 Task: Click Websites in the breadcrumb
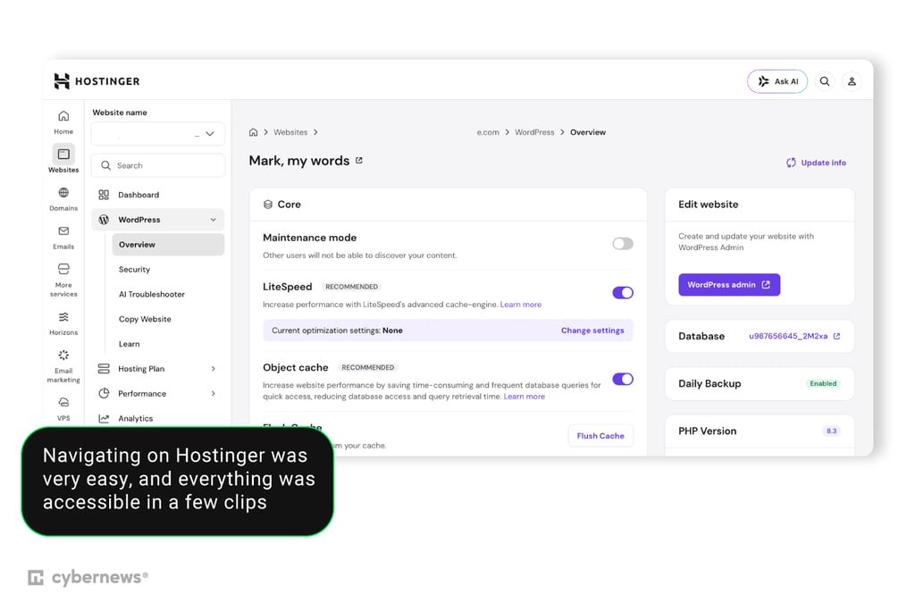click(x=290, y=132)
